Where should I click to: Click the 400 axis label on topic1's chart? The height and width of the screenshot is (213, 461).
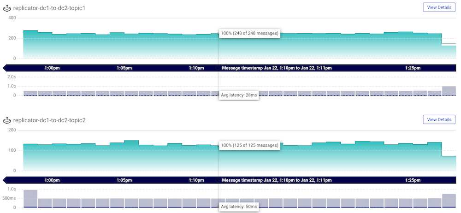pyautogui.click(x=12, y=18)
